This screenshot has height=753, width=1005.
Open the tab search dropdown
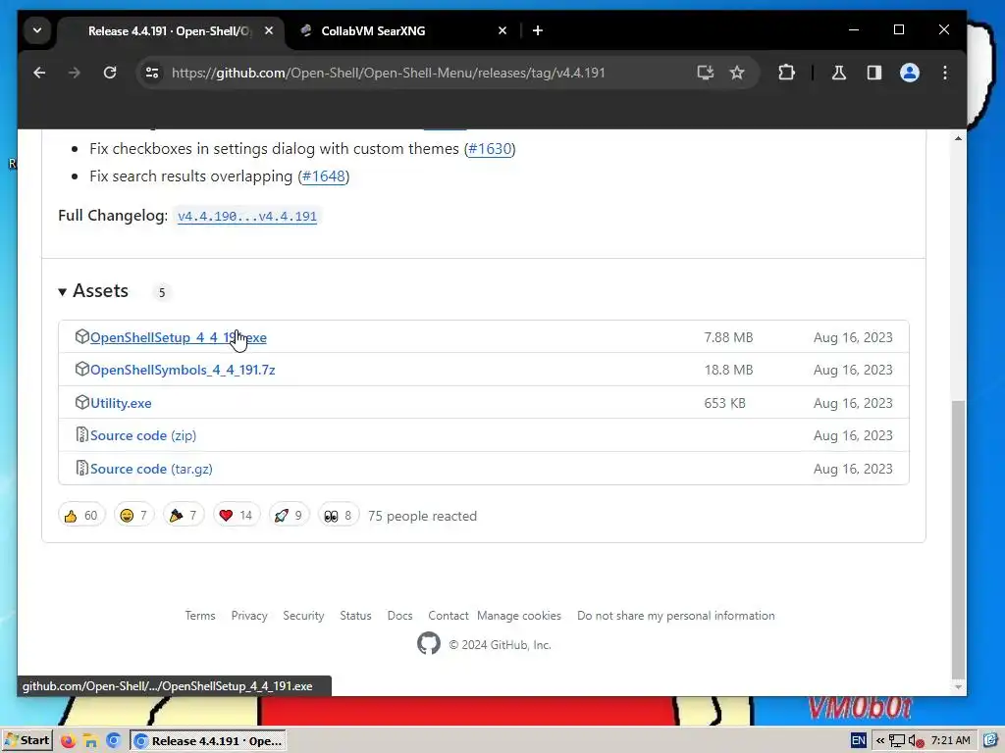tap(37, 30)
